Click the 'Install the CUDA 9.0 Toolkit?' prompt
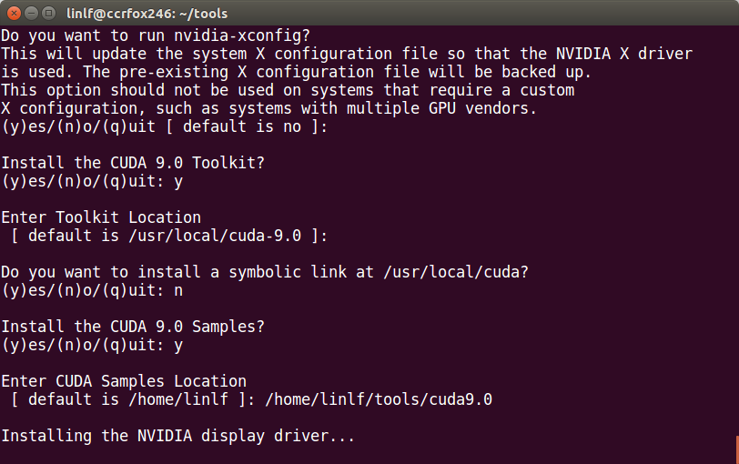739x464 pixels. [x=133, y=163]
